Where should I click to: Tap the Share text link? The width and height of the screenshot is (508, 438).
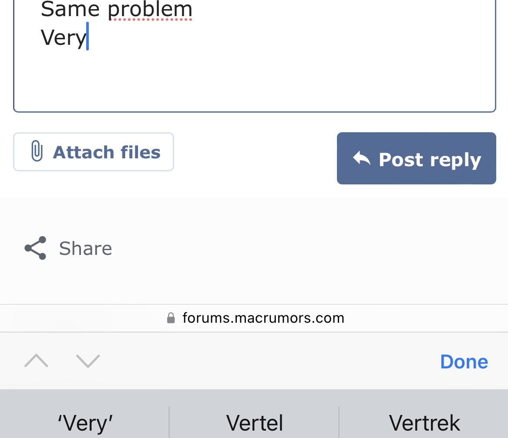coord(85,248)
